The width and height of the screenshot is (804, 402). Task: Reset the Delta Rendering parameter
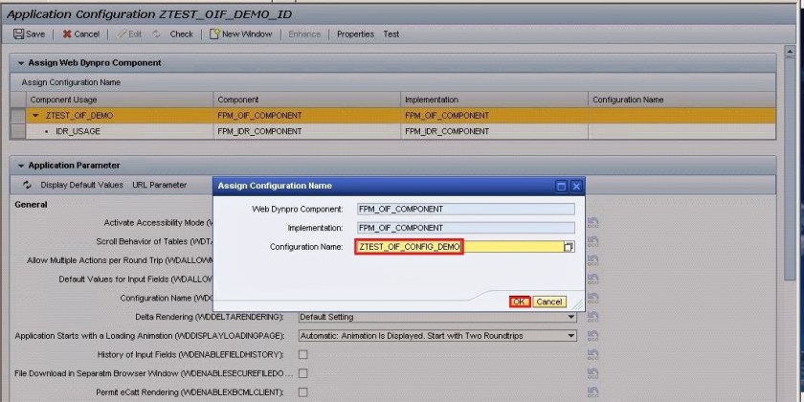tap(593, 317)
